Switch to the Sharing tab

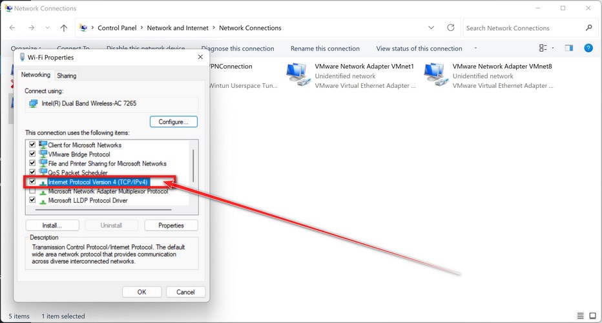coord(67,76)
